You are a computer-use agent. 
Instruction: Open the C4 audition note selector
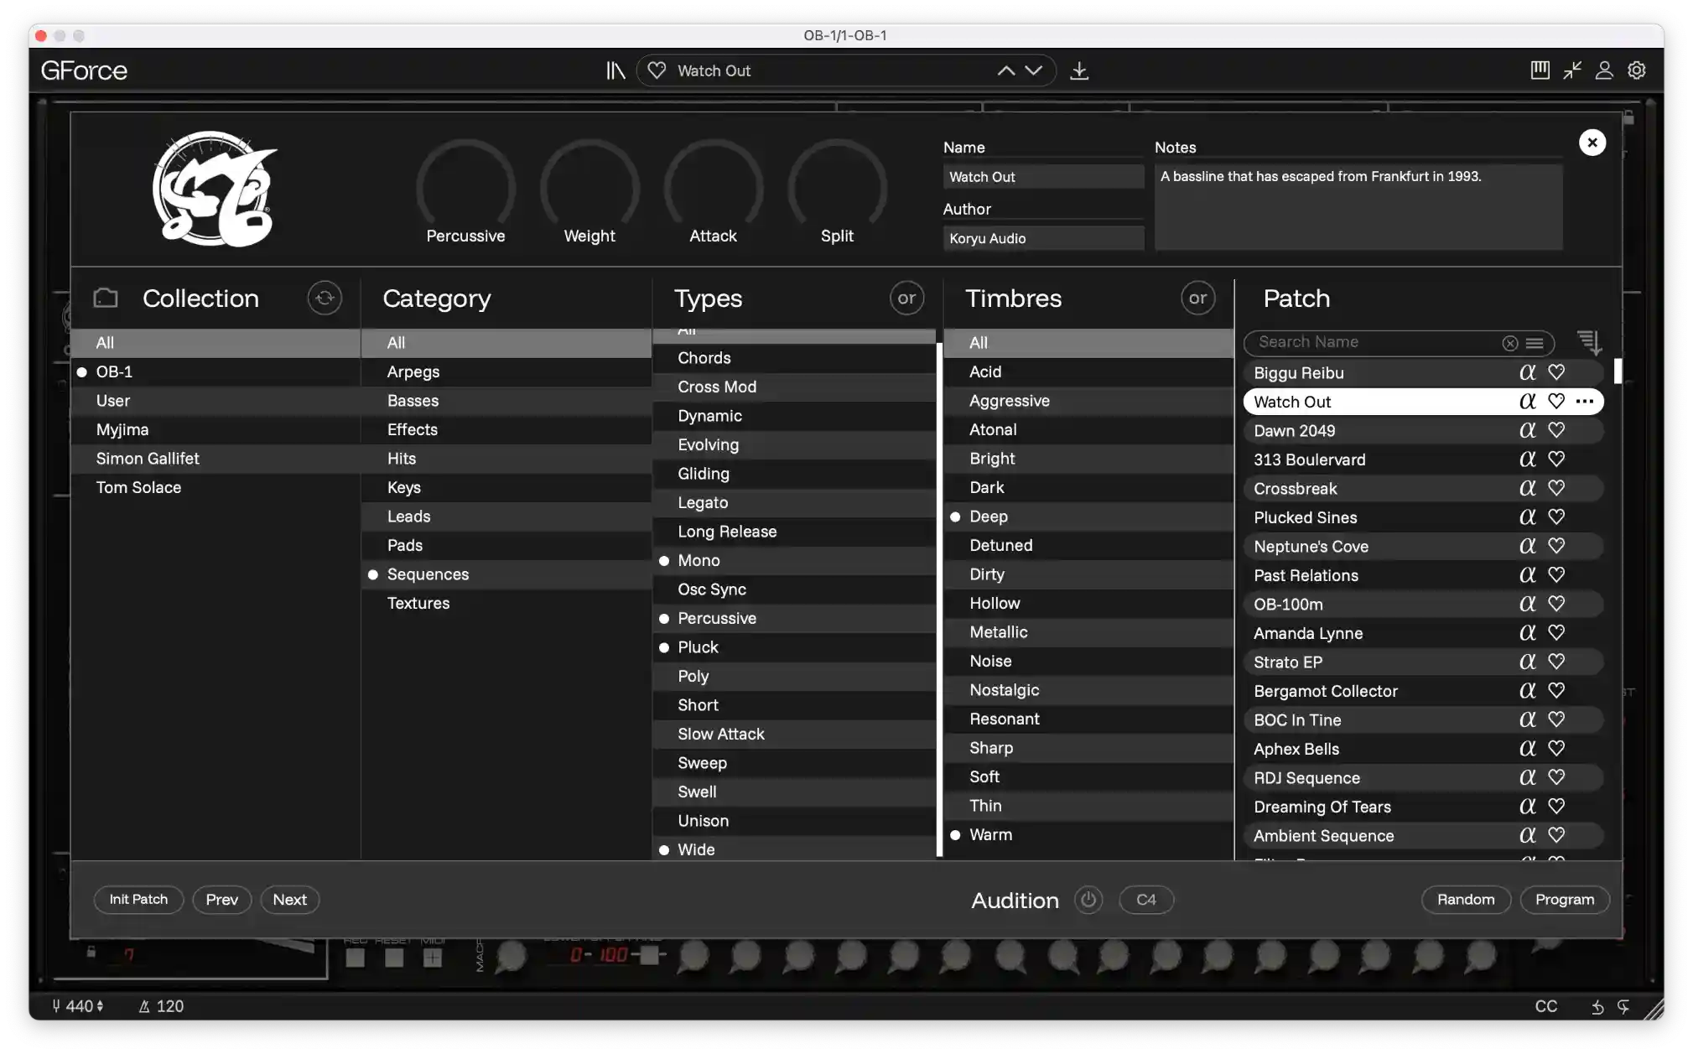click(x=1145, y=900)
